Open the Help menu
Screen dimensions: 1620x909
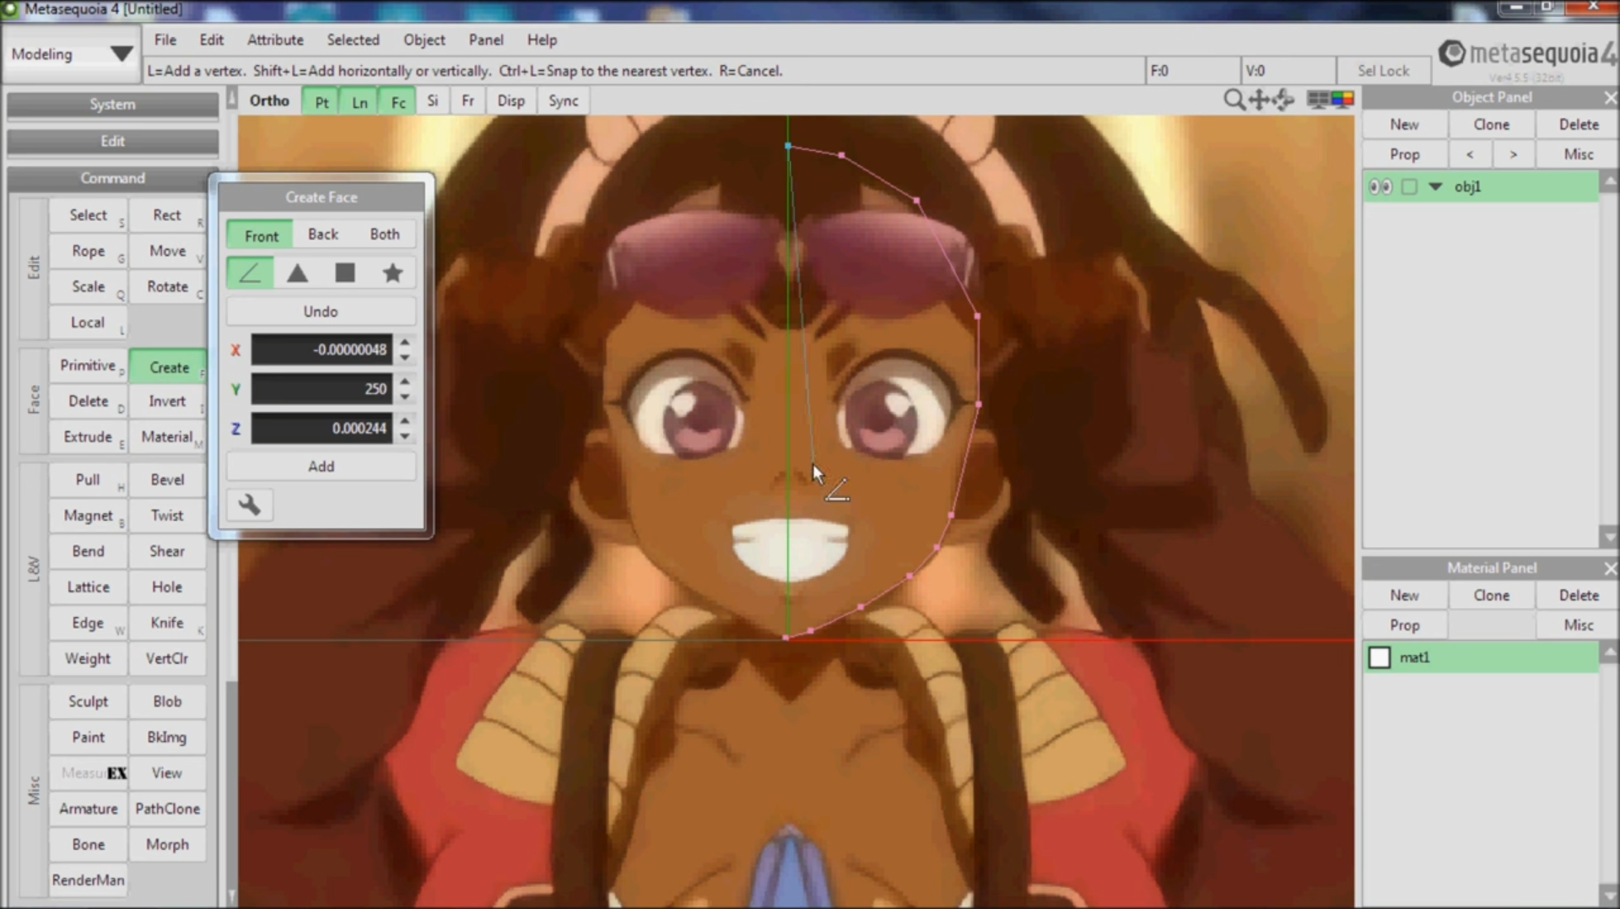click(542, 40)
